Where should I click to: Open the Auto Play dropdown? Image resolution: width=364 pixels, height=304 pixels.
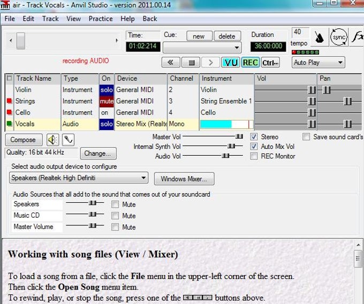(318, 63)
